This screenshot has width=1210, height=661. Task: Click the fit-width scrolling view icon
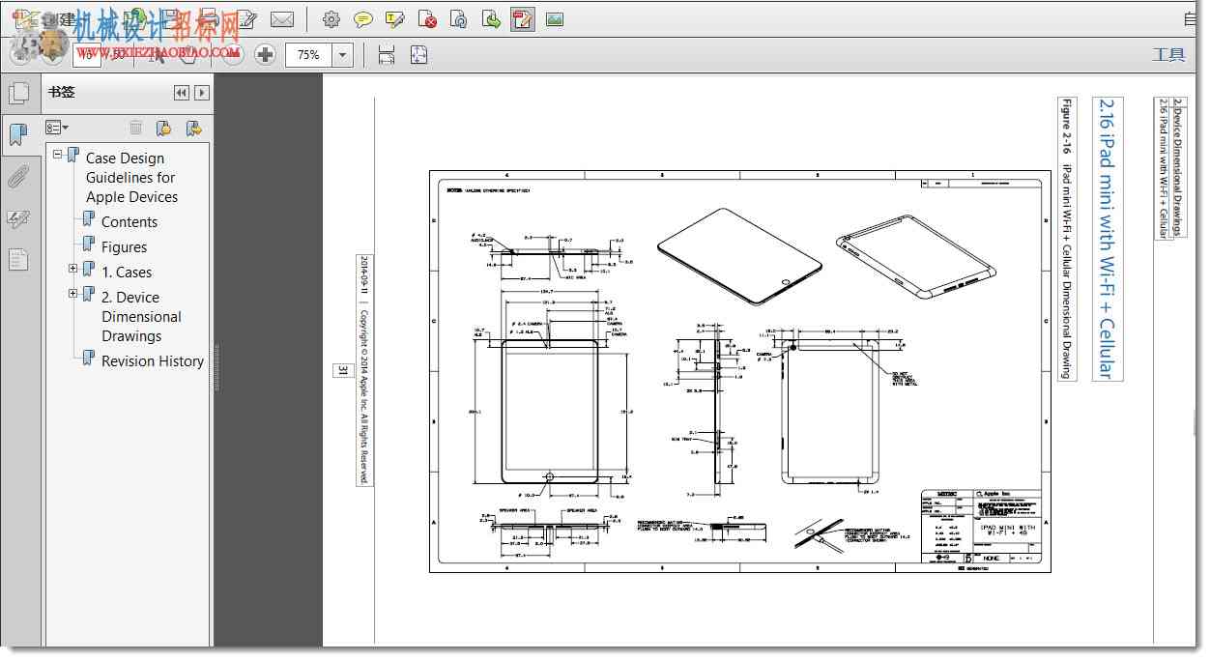pos(387,55)
